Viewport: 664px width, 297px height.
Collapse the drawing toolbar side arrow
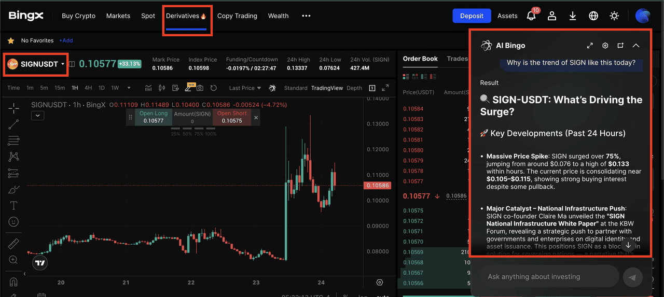click(x=24, y=274)
